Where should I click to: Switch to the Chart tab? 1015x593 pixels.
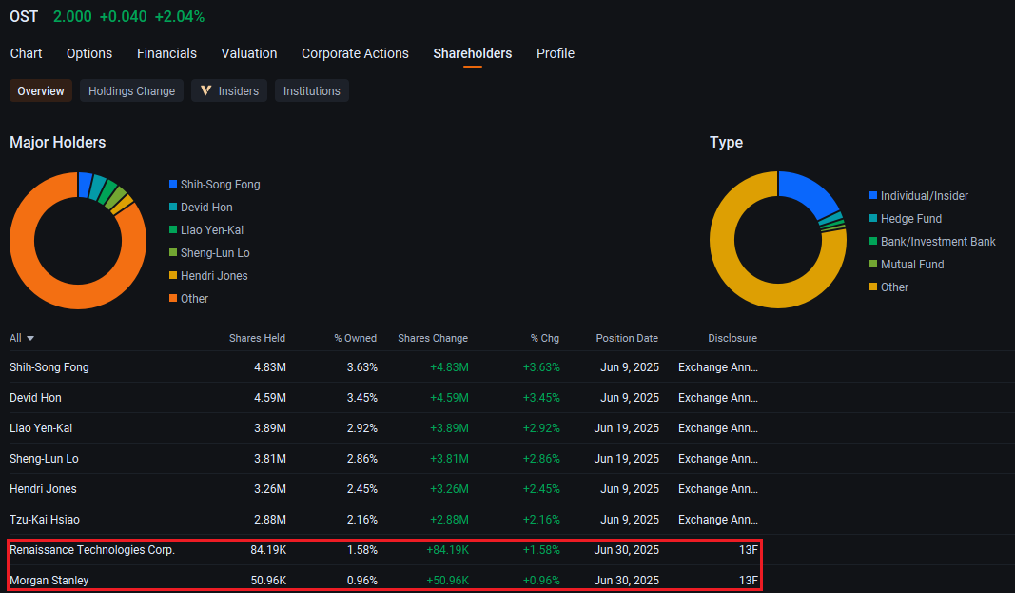point(27,53)
